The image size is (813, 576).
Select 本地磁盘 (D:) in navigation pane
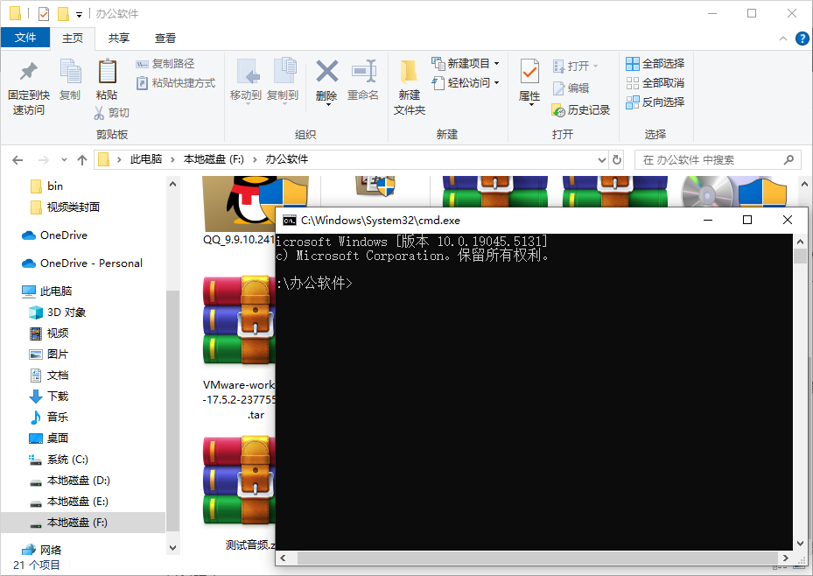(x=78, y=481)
